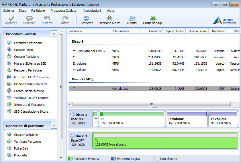The image size is (241, 163).
Task: Select the Riservato per il sistema row
Action: 154,51
